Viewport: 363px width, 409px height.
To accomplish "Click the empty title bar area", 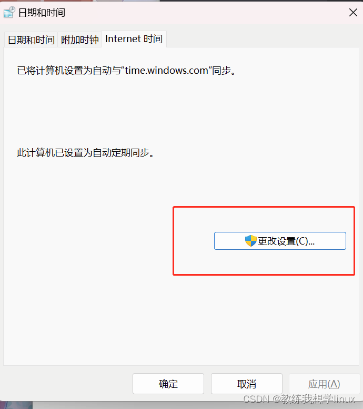I will [x=206, y=12].
